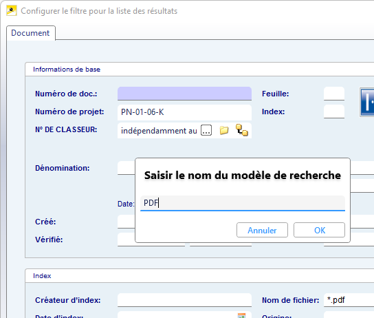Open the calendar picker for Date d'index
Image resolution: width=374 pixels, height=318 pixels.
click(241, 315)
